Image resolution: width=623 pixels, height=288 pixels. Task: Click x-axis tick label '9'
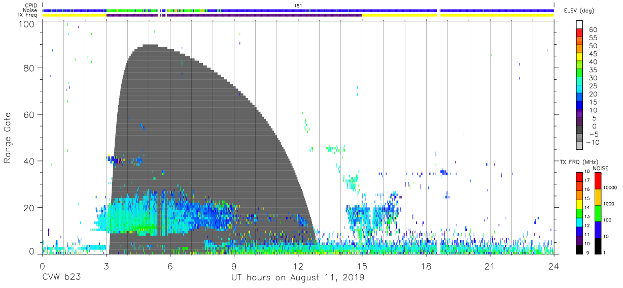pyautogui.click(x=234, y=267)
